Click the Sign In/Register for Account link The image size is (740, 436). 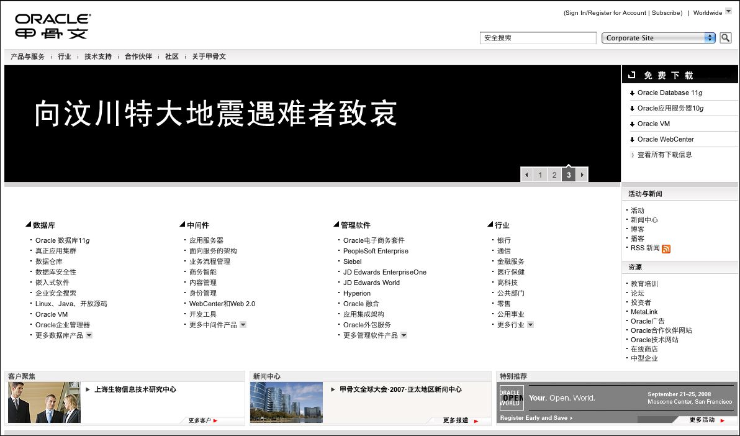pyautogui.click(x=606, y=13)
